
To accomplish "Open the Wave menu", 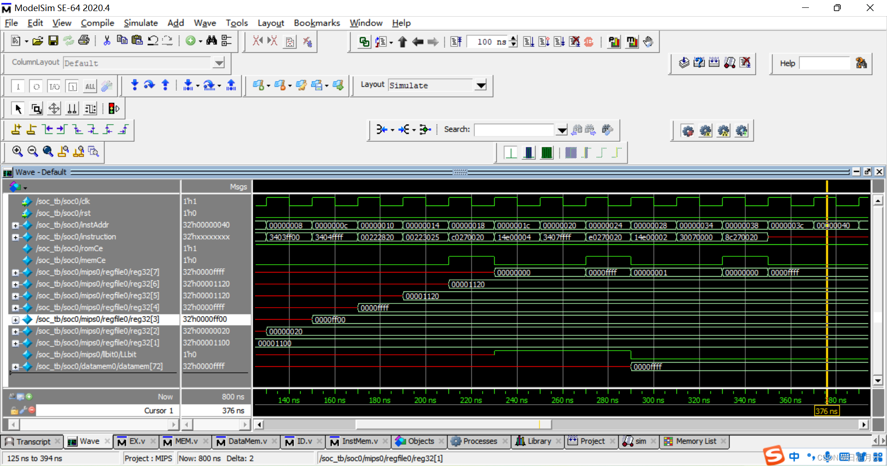I will [205, 23].
